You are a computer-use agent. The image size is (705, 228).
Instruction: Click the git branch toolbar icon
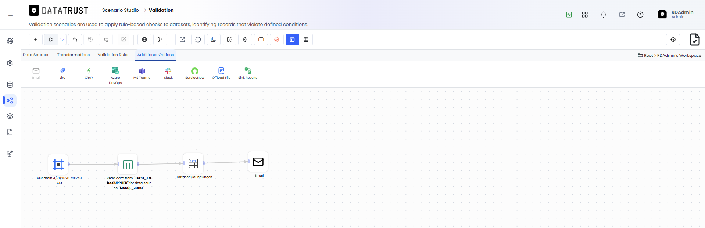(x=160, y=40)
